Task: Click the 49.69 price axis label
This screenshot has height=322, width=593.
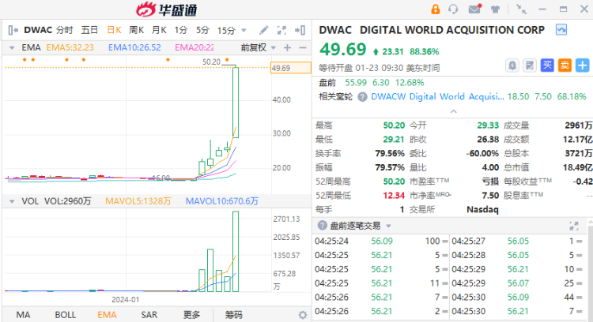Action: [291, 68]
